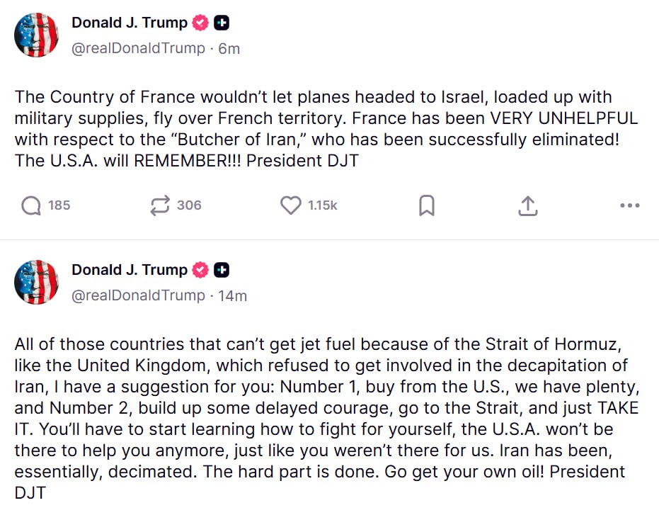Click the Donald J. Trump name on the second post
Image resolution: width=659 pixels, height=515 pixels.
[129, 270]
